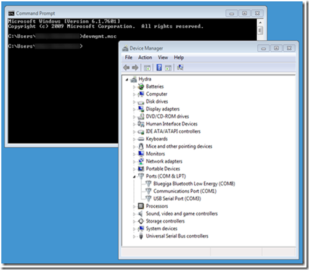Click the Computer category icon
This screenshot has height=270, width=309.
pos(141,94)
